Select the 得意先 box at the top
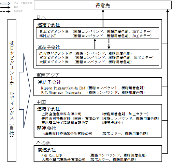Image resolution: width=172 pixels, height=164 pixels. click(x=103, y=5)
